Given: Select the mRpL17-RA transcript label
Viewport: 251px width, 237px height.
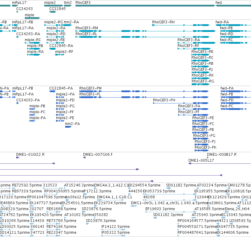Looking at the screenshot, I should coord(23,28).
